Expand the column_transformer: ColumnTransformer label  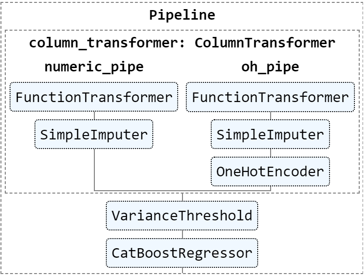[182, 43]
